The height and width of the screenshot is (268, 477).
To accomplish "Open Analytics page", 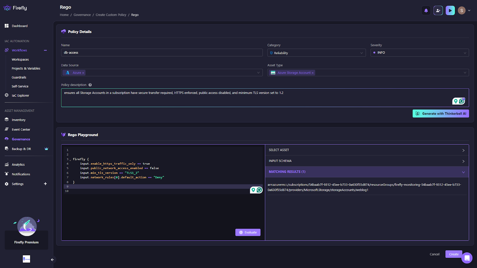I will (x=18, y=165).
